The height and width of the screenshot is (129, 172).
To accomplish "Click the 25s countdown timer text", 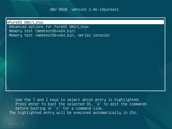I will coord(134,113).
